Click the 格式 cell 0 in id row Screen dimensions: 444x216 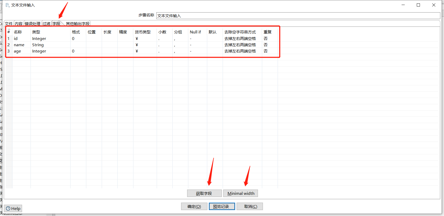click(78, 38)
